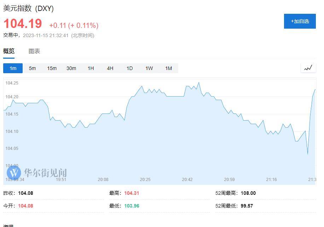Click the 美元指数 (DXY) title

28,8
